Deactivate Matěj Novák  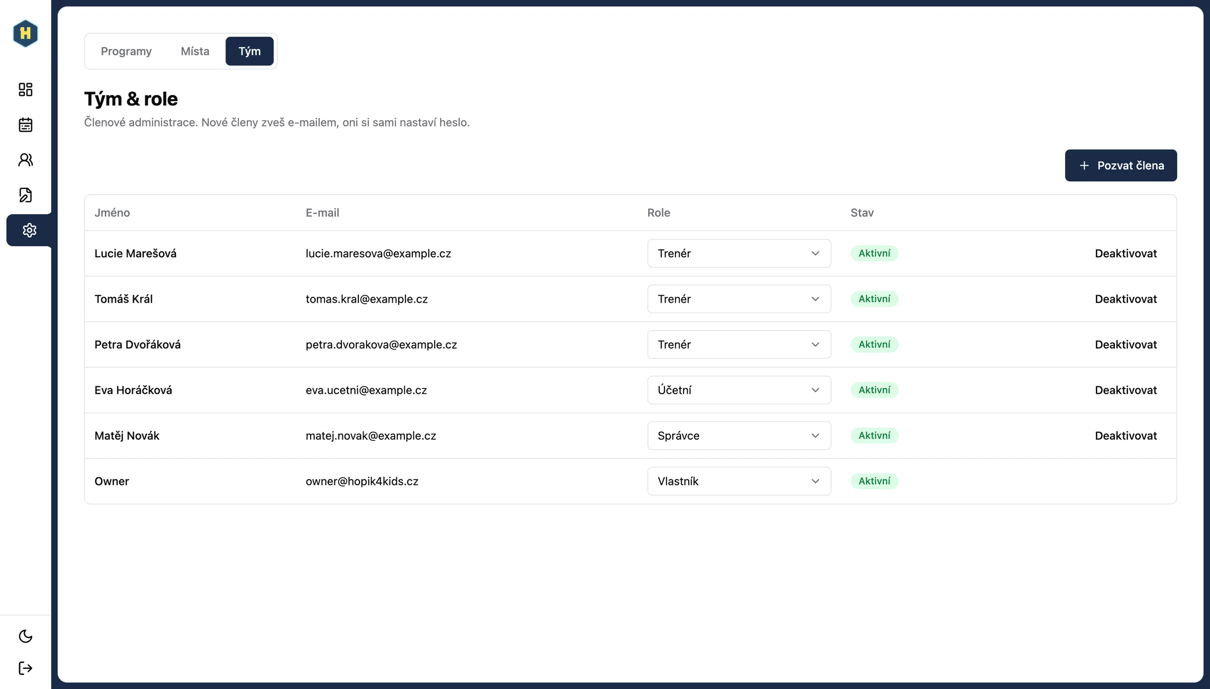1126,436
